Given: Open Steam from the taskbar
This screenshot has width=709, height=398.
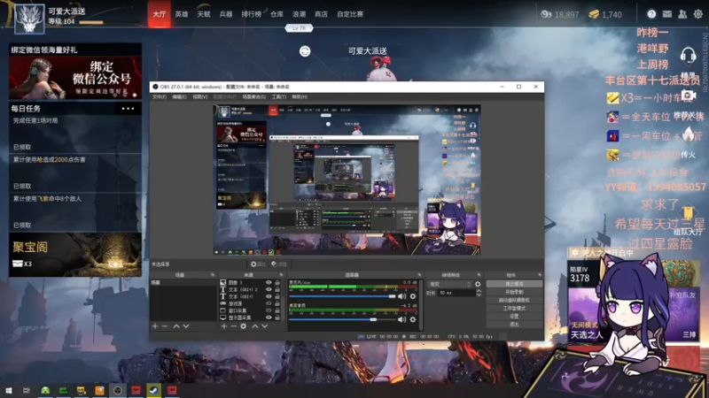Looking at the screenshot, I should (153, 390).
